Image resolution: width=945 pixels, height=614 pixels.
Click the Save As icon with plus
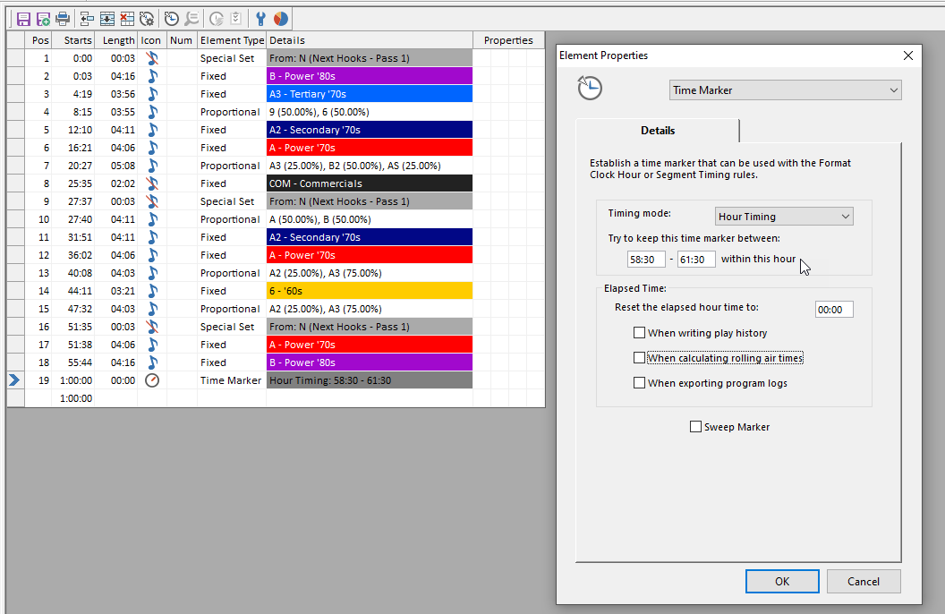[x=43, y=20]
